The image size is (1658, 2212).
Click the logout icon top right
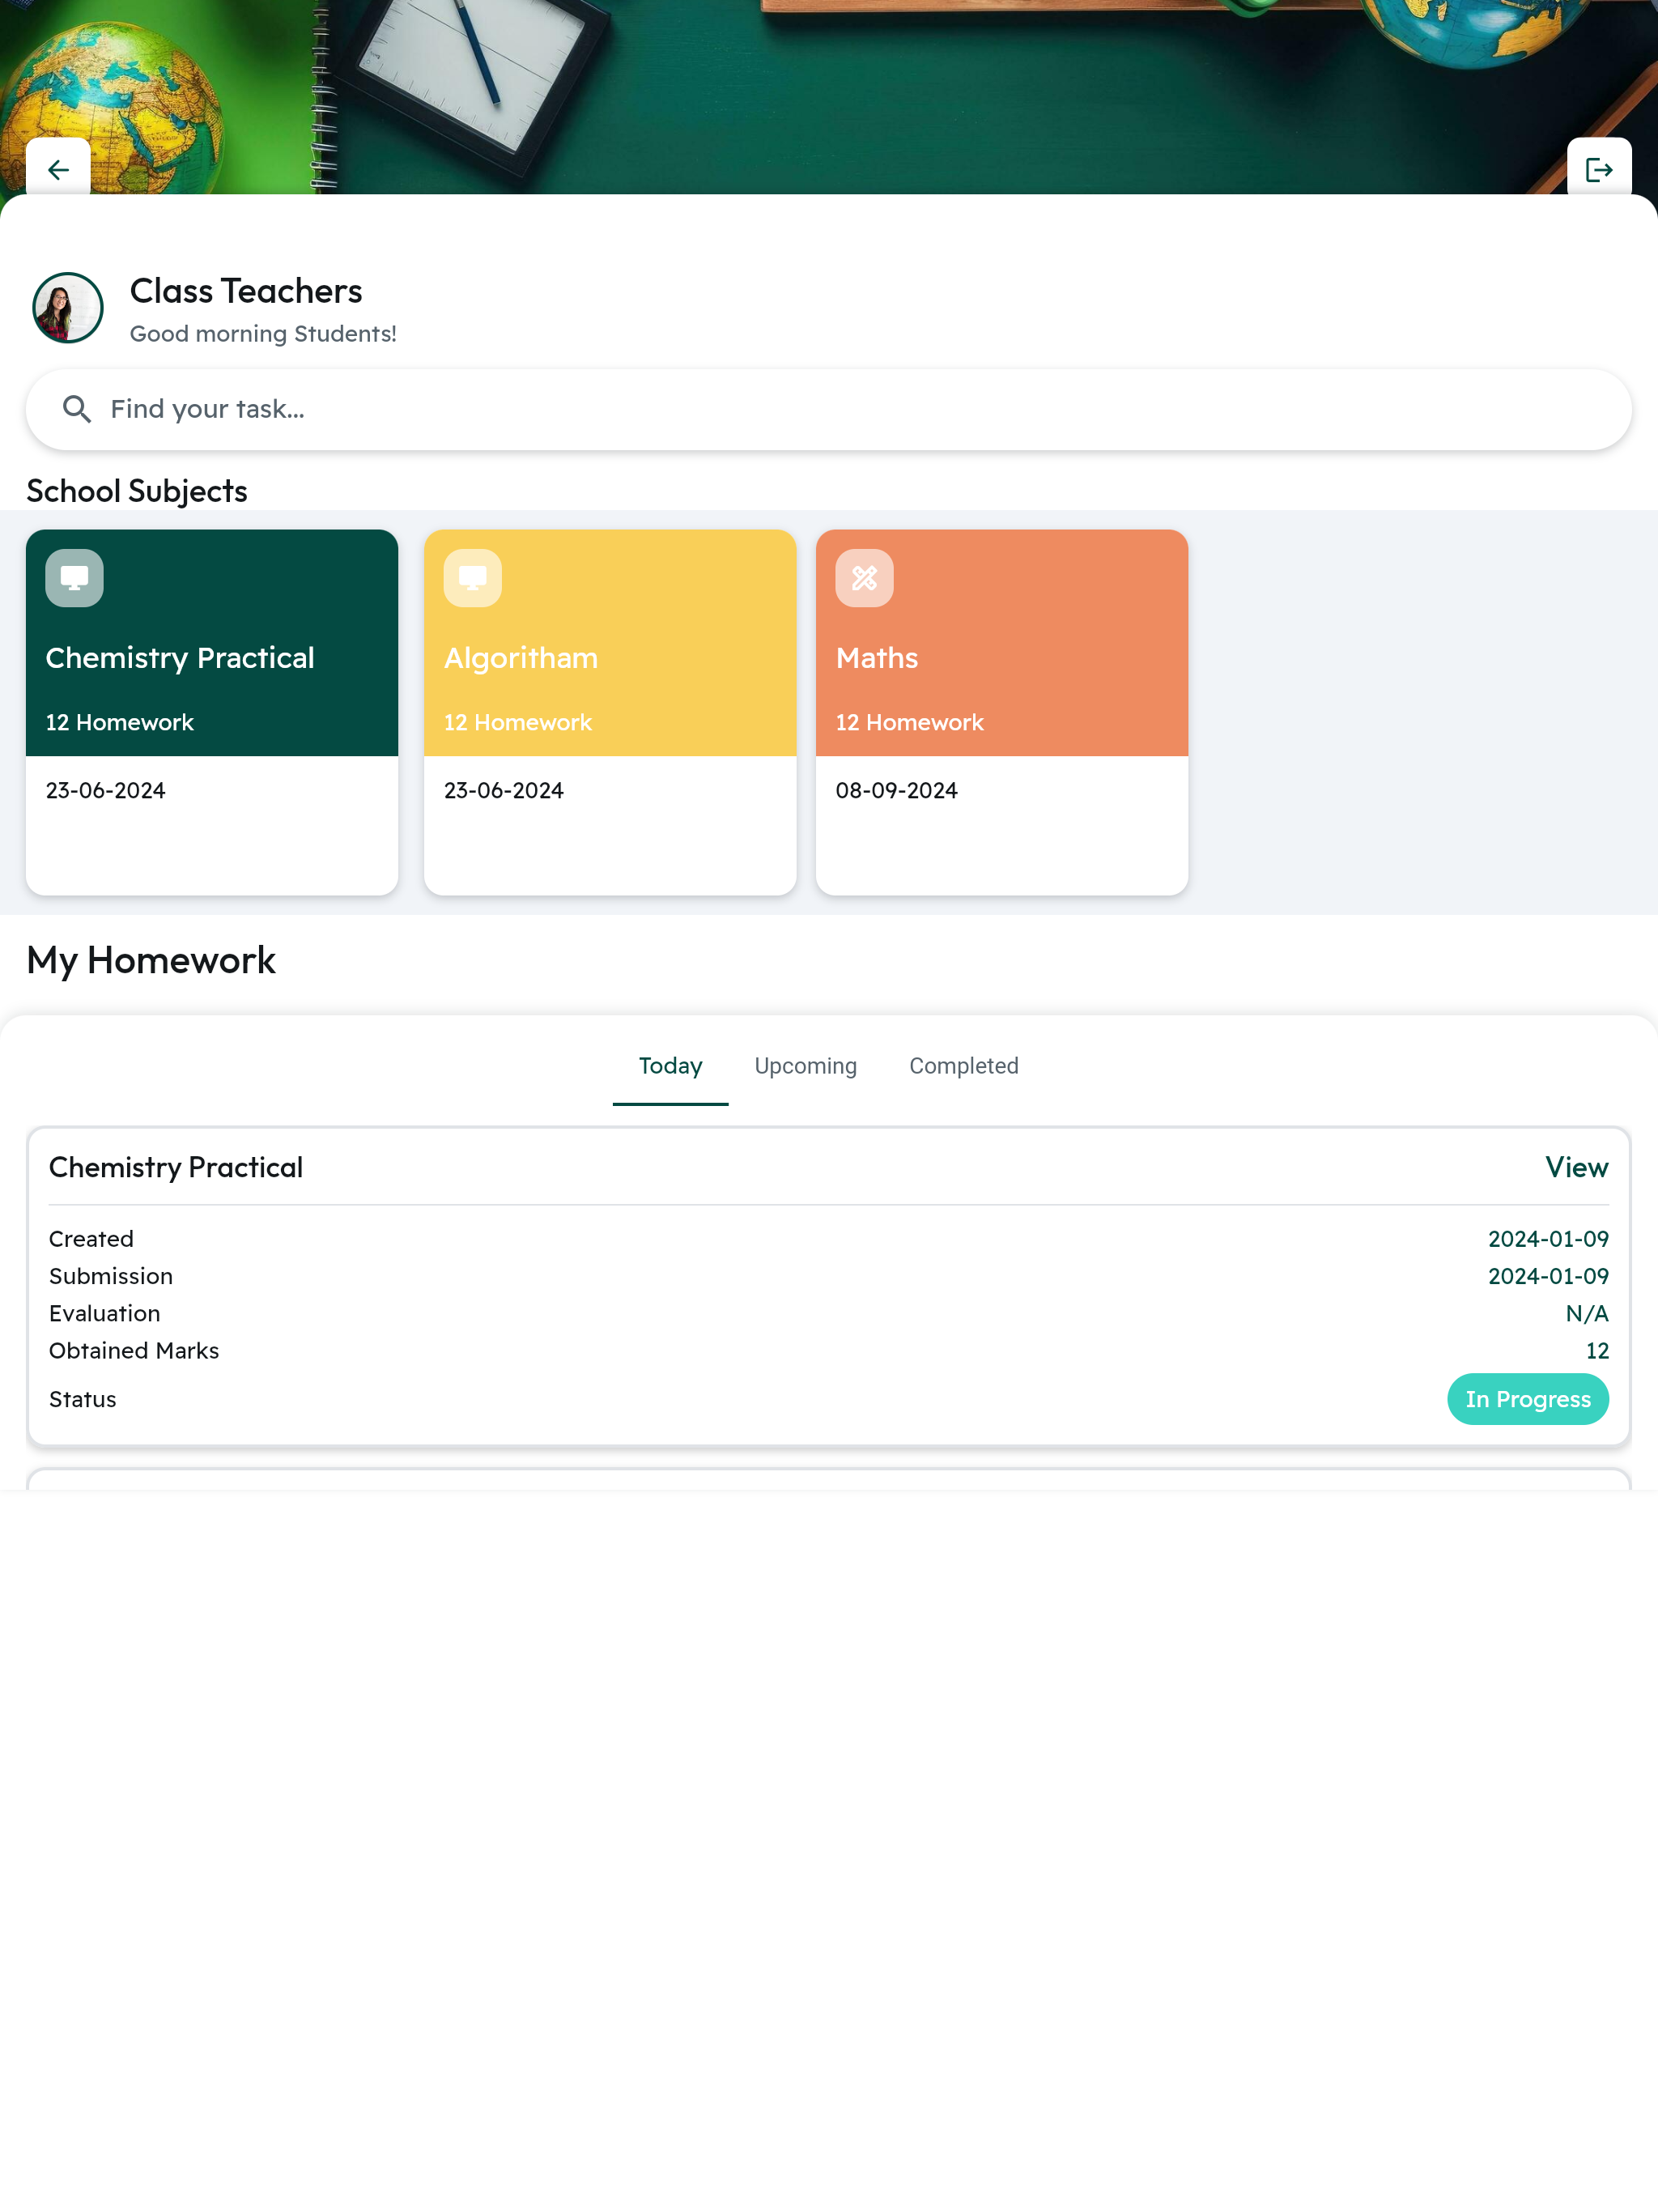(1598, 170)
